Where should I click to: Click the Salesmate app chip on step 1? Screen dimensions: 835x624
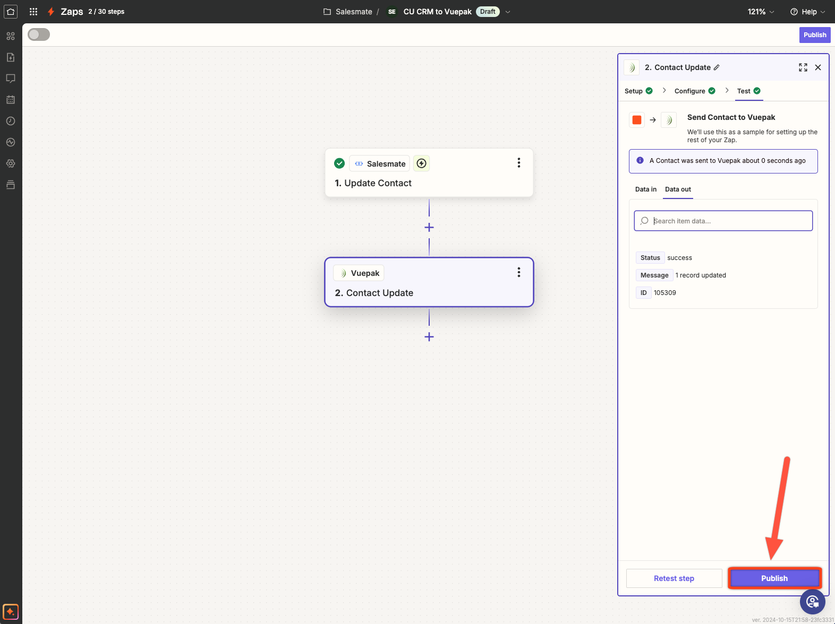(x=380, y=163)
